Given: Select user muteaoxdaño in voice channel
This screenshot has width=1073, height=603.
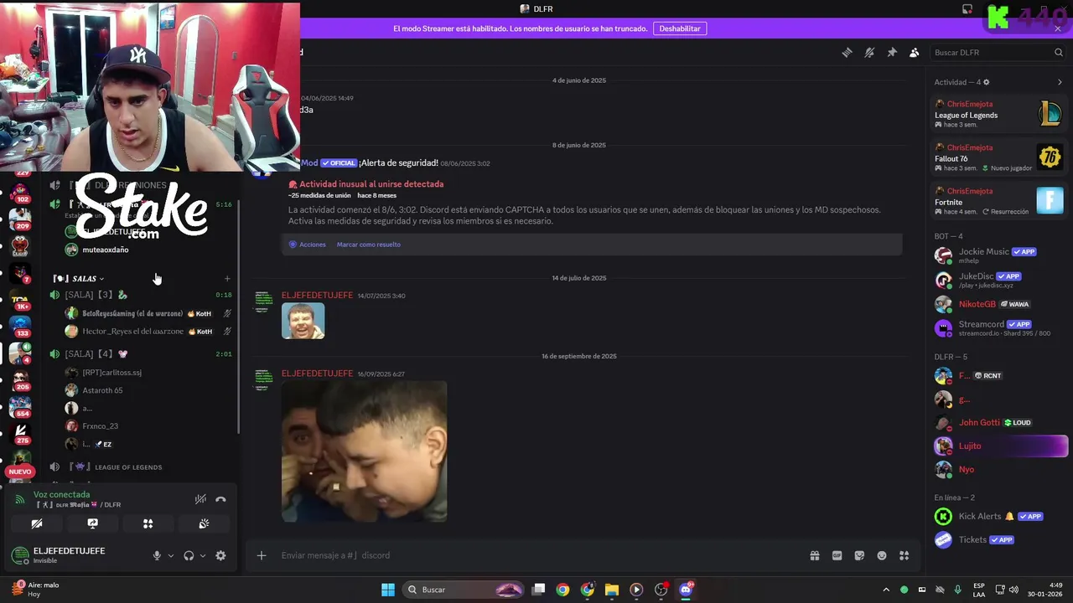Looking at the screenshot, I should click(x=106, y=250).
